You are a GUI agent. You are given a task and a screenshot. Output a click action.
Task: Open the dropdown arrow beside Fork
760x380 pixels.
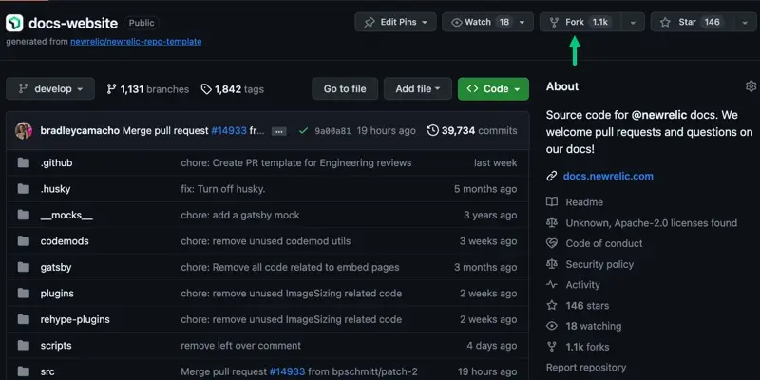pos(632,22)
